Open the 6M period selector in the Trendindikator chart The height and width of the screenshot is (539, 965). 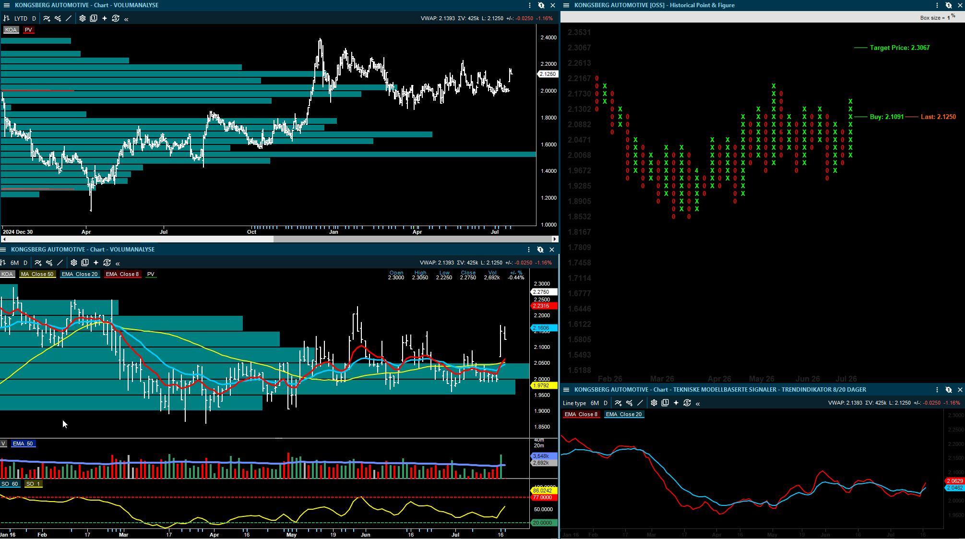[x=595, y=403]
